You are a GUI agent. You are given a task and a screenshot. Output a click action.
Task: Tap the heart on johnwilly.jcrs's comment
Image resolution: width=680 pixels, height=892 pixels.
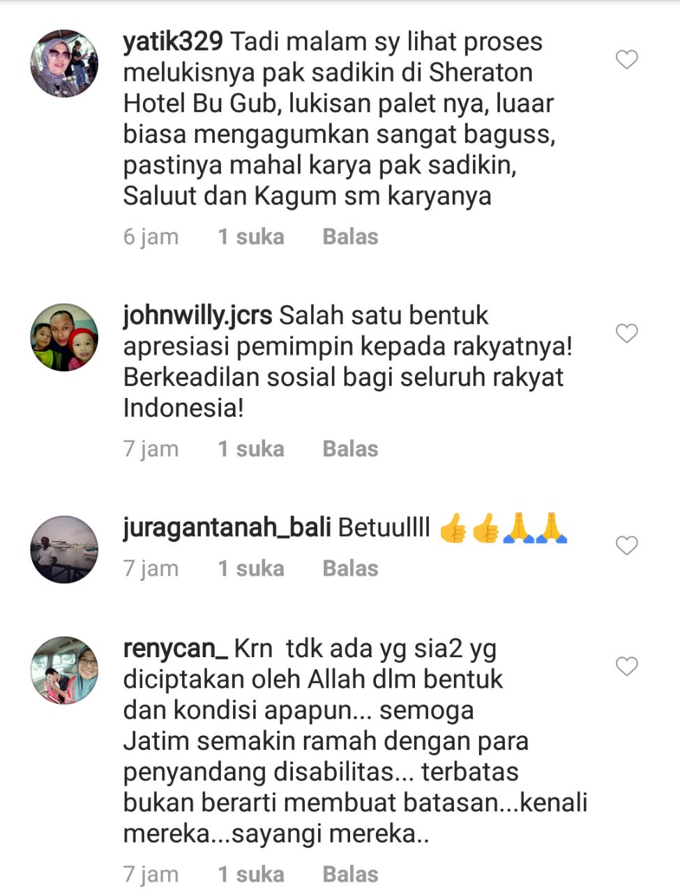[627, 333]
